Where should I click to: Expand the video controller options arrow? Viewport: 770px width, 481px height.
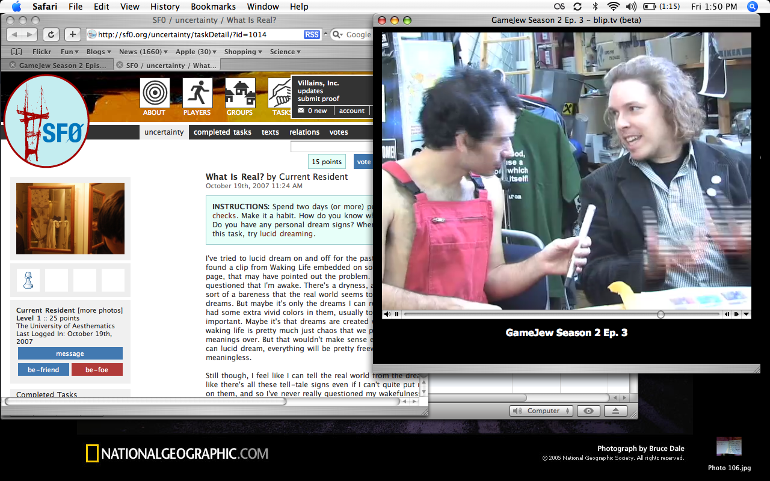(747, 314)
